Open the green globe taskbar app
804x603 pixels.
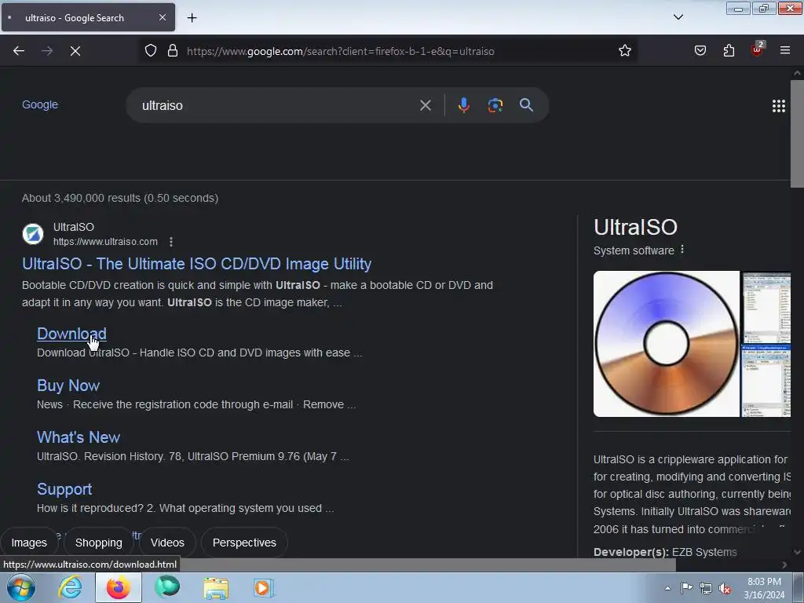pos(167,587)
